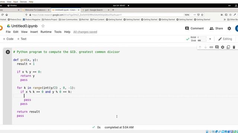Image resolution: width=238 pixels, height=133 pixels.
Task: Bookmark this page with the star icon
Action: point(202,15)
